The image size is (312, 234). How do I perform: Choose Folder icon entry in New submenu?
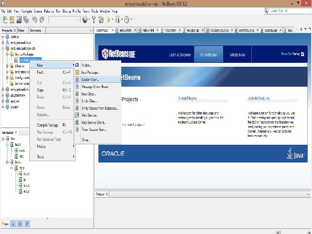tap(77, 65)
